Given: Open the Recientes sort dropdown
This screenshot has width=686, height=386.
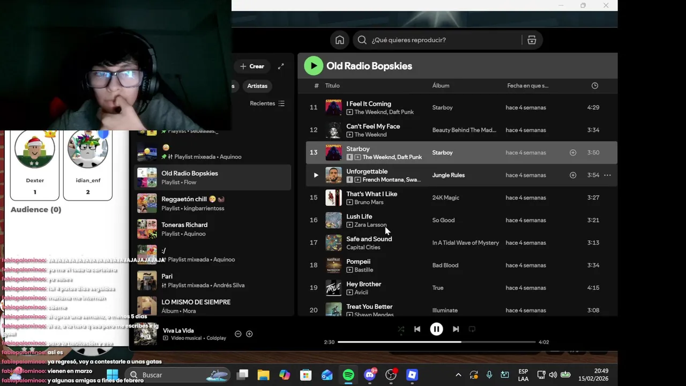Looking at the screenshot, I should point(267,103).
